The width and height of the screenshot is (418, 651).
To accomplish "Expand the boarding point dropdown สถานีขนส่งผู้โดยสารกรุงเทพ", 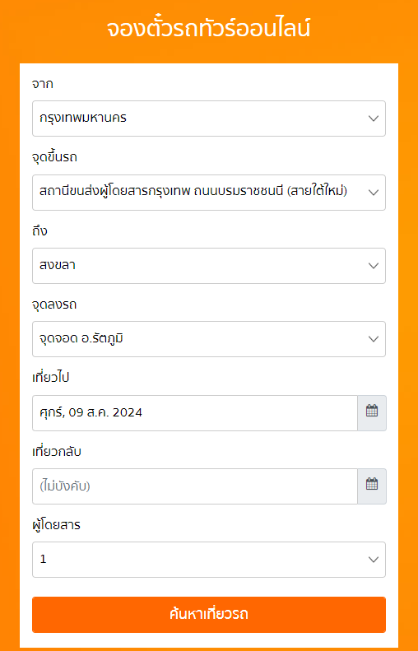I will 209,193.
